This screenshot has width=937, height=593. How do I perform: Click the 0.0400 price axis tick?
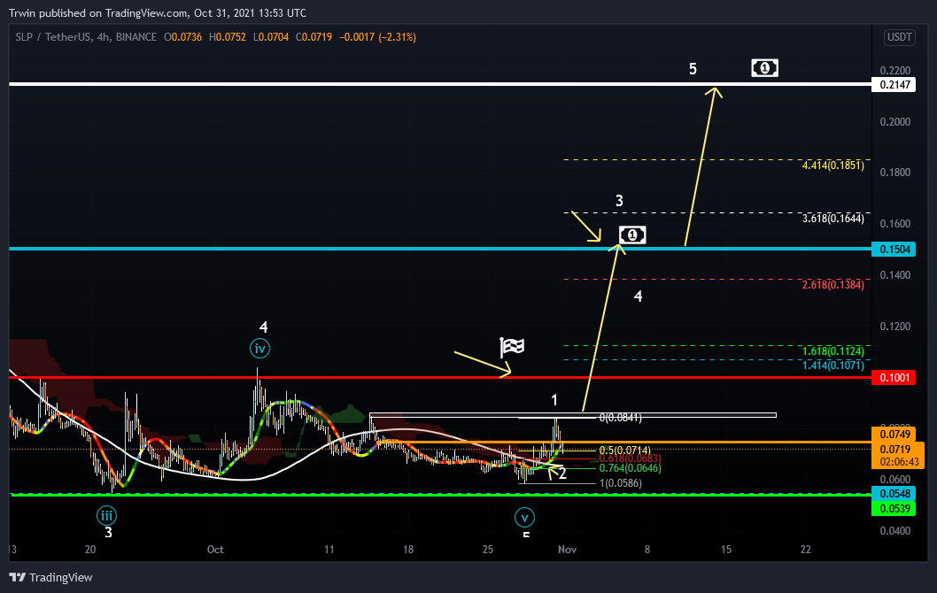(895, 531)
